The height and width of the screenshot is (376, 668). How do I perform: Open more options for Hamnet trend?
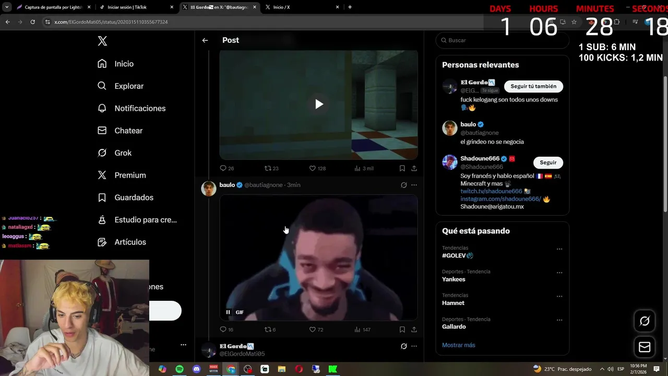pos(559,296)
